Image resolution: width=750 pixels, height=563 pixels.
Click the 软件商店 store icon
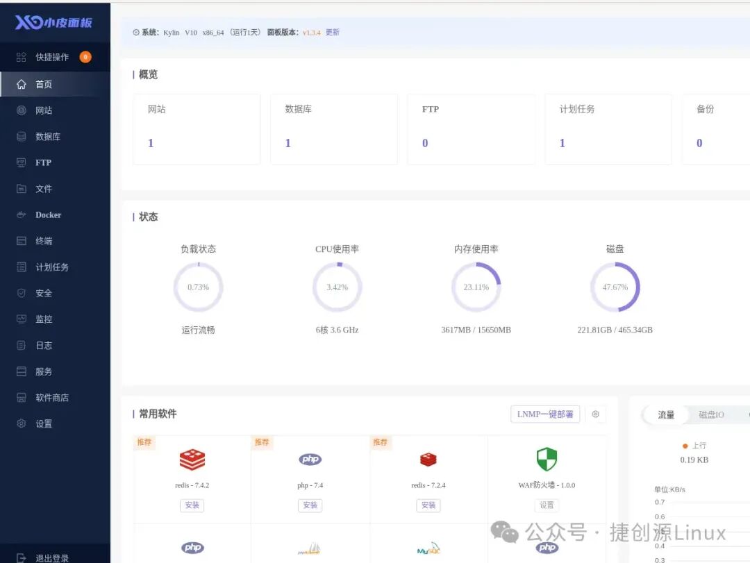coord(22,398)
